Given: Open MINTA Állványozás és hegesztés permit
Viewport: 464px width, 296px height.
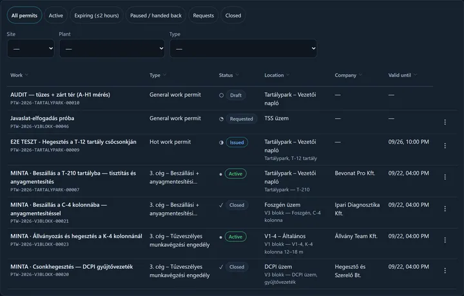Looking at the screenshot, I should tap(76, 236).
